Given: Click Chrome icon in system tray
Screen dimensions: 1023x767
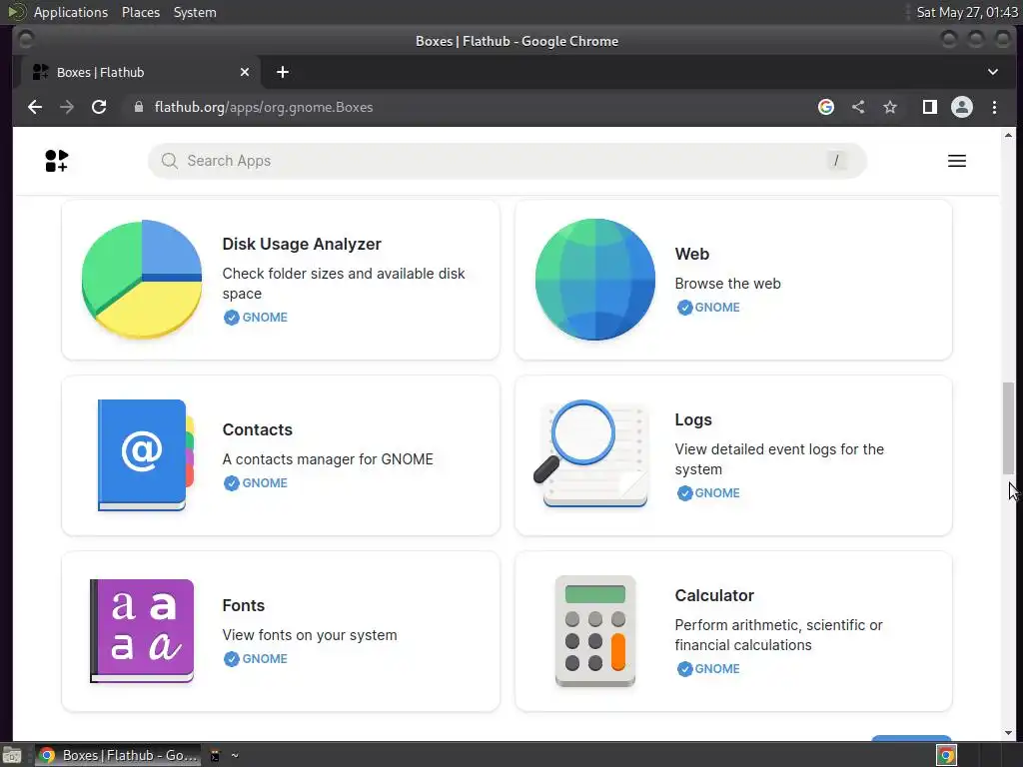Looking at the screenshot, I should (947, 755).
